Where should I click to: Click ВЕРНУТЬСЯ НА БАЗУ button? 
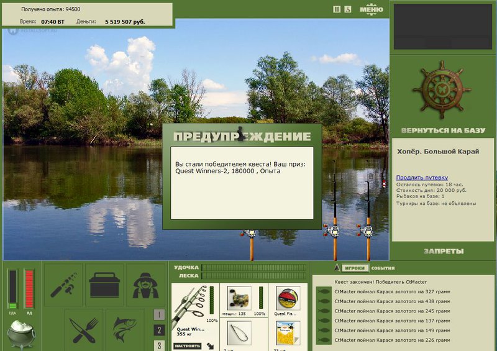coord(443,130)
